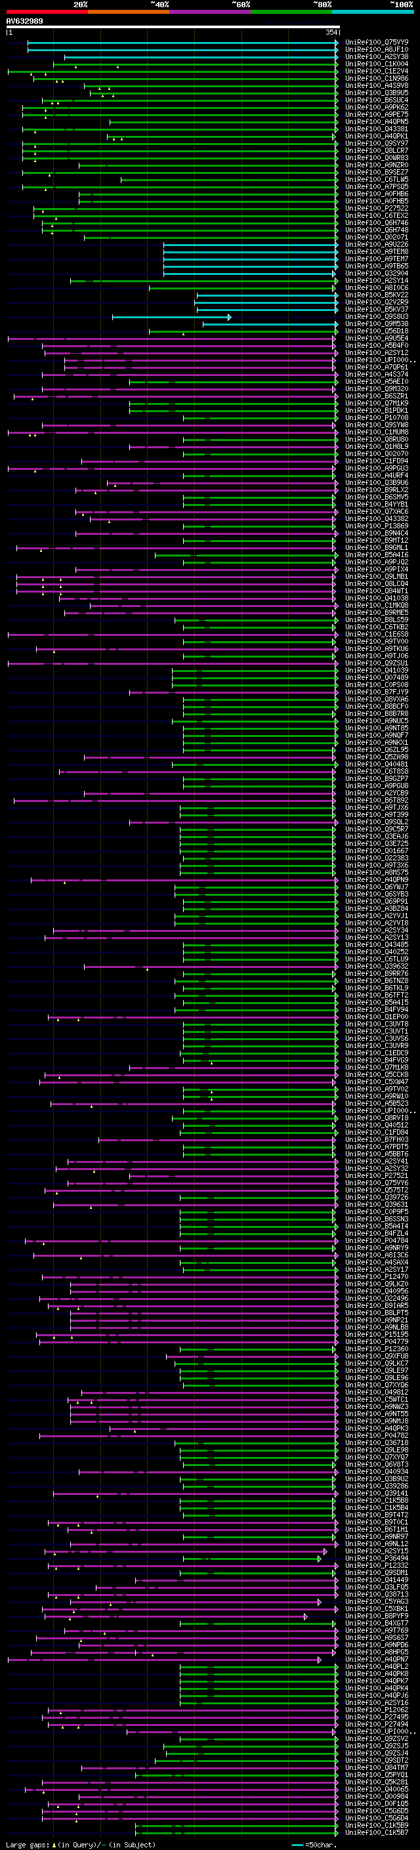Select hit label UniRef100_A4URF4
This screenshot has width=420, height=1850.
377,475
